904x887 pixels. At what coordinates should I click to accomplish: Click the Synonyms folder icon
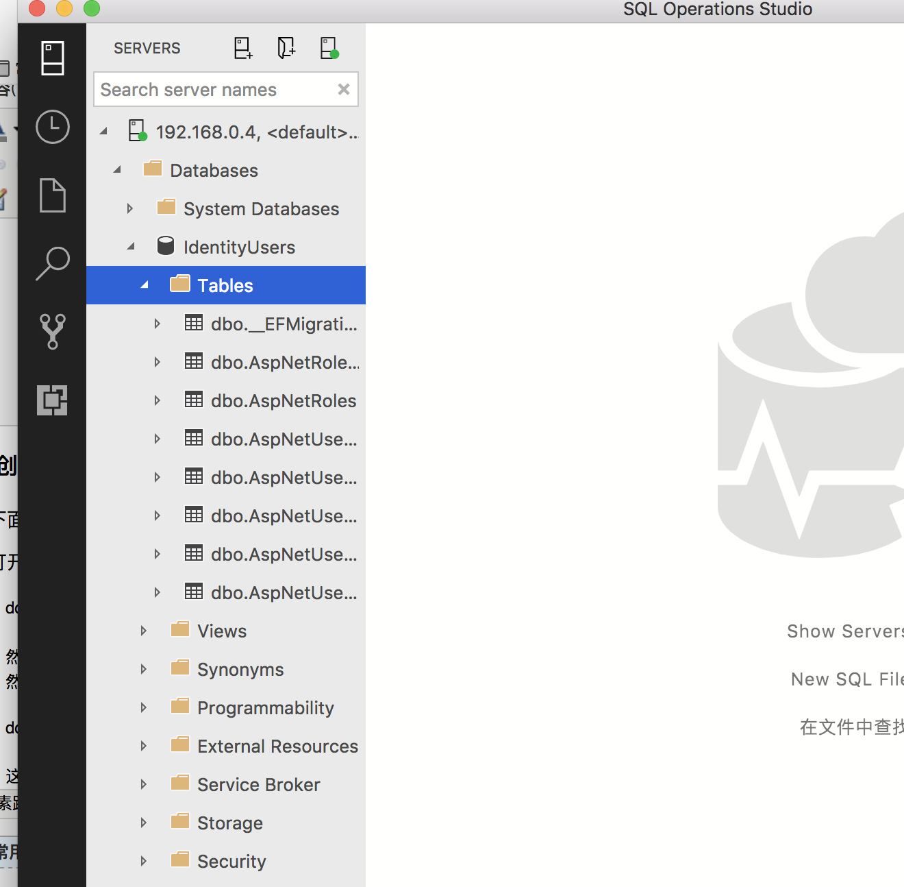coord(180,668)
